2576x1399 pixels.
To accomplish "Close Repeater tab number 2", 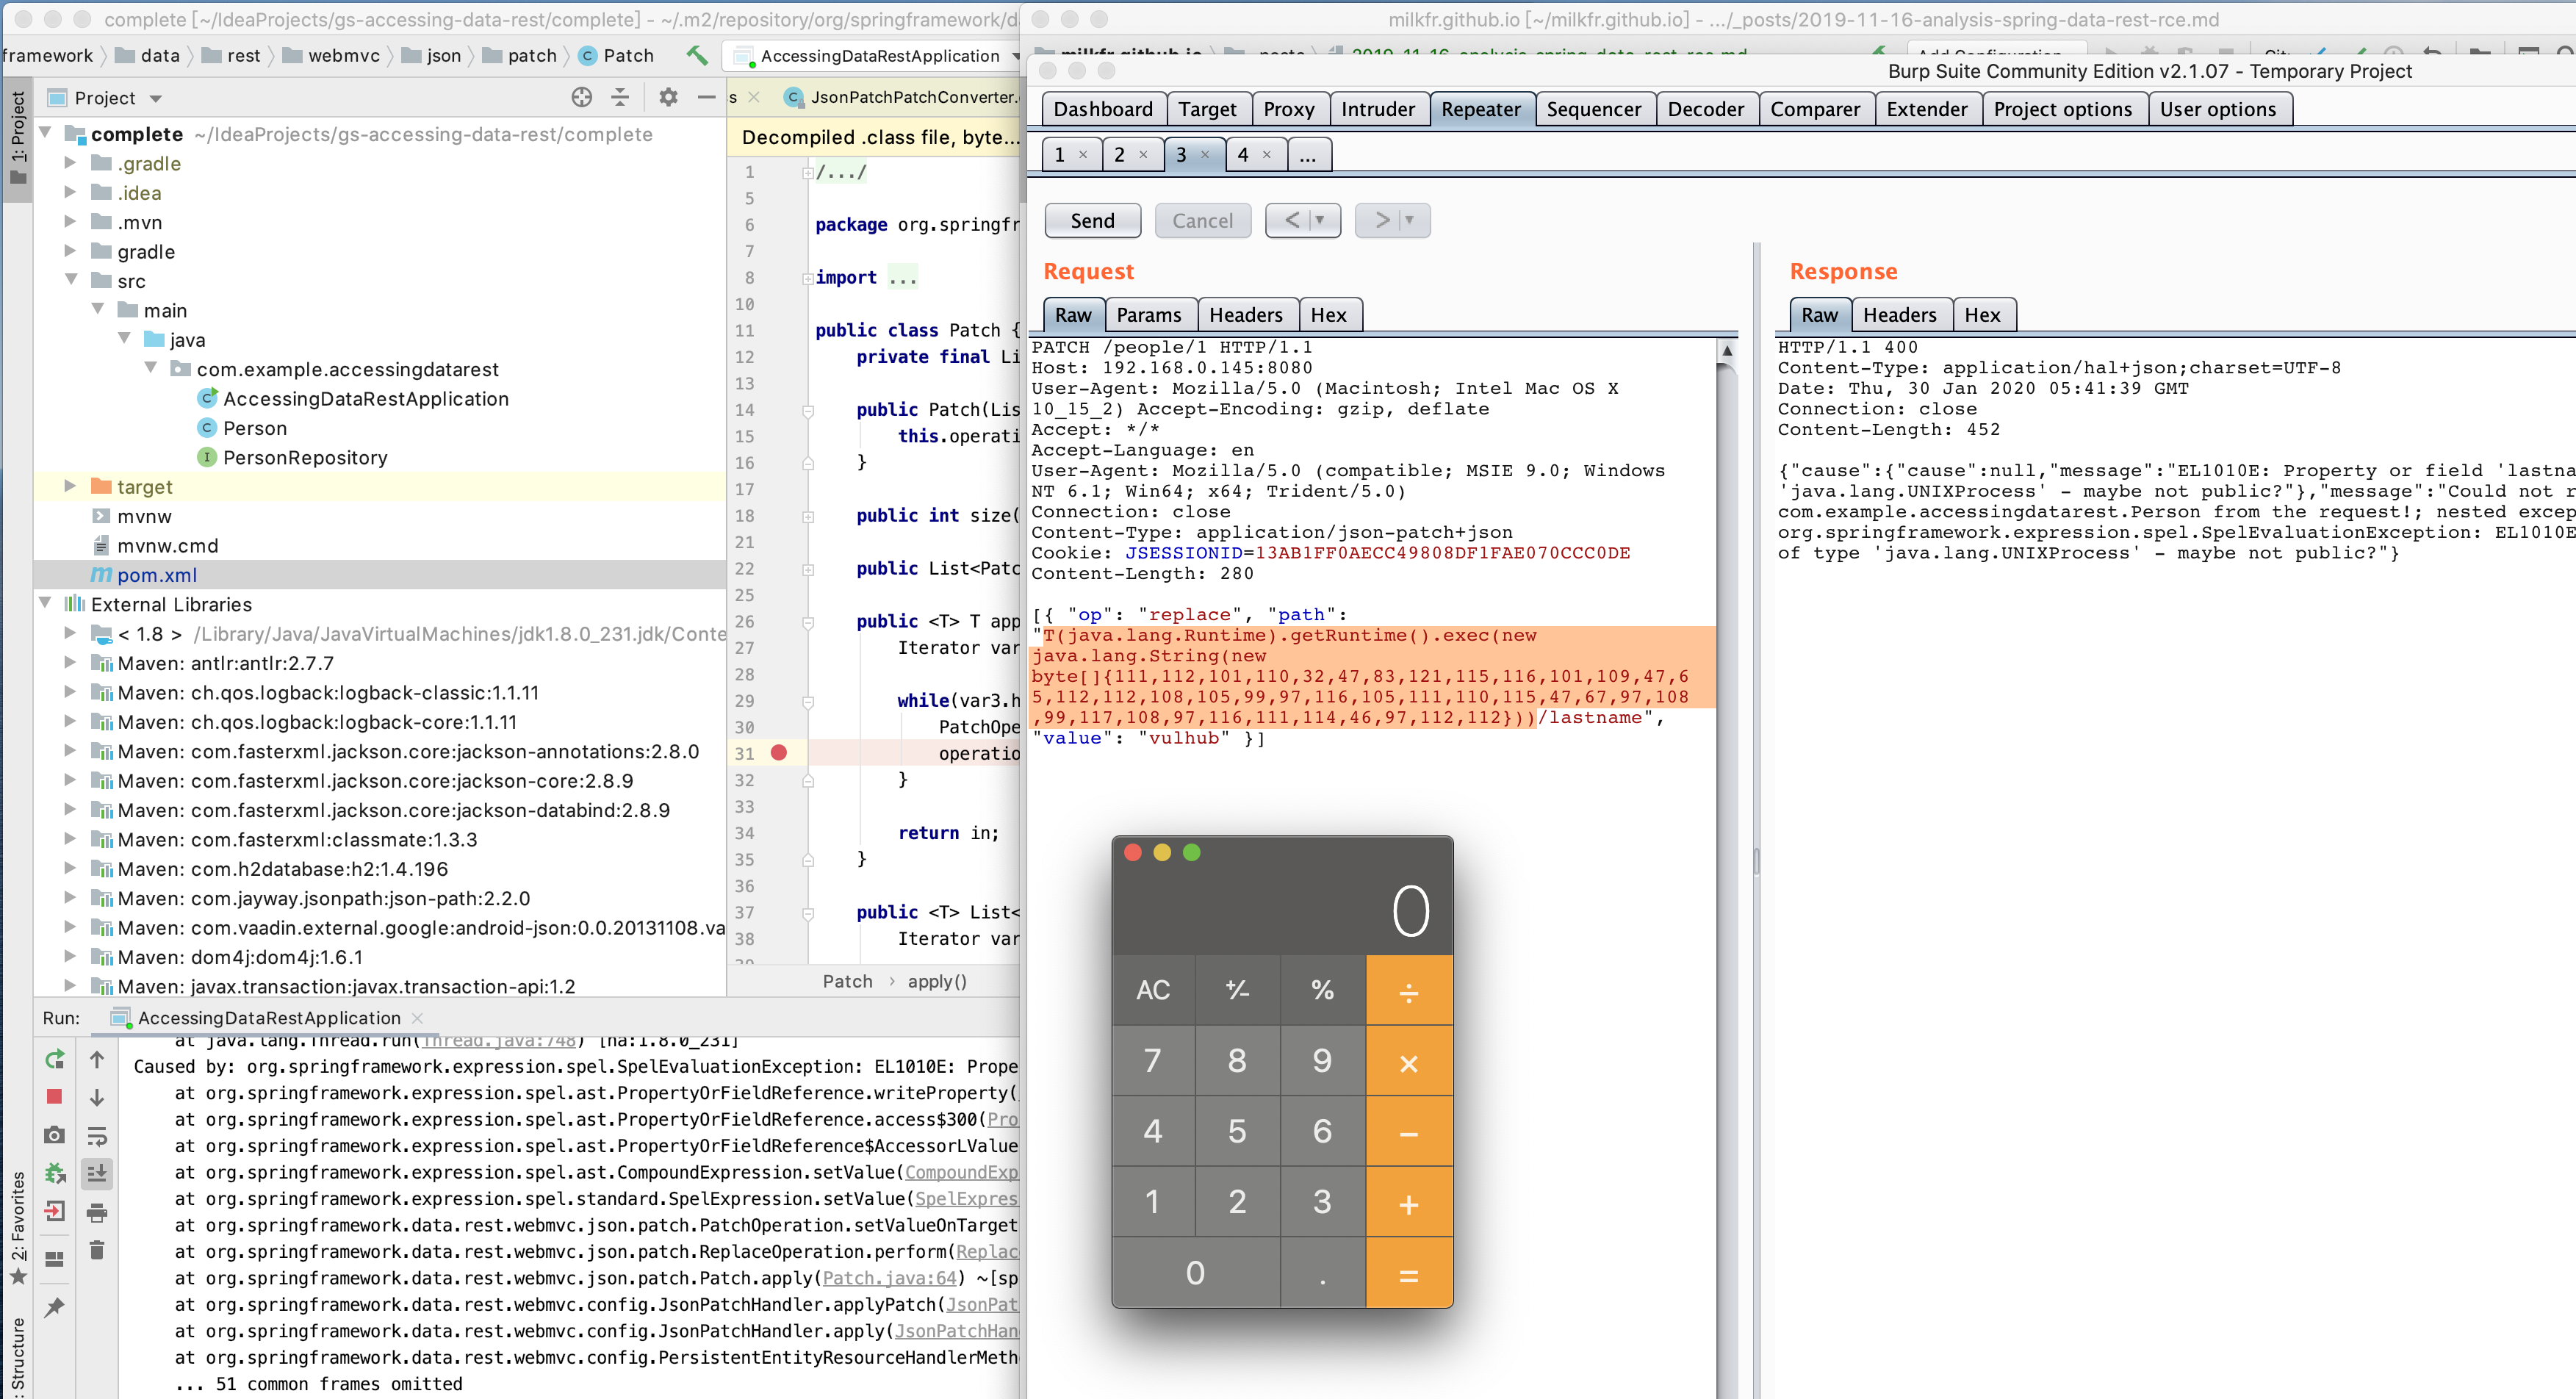I will point(1143,155).
